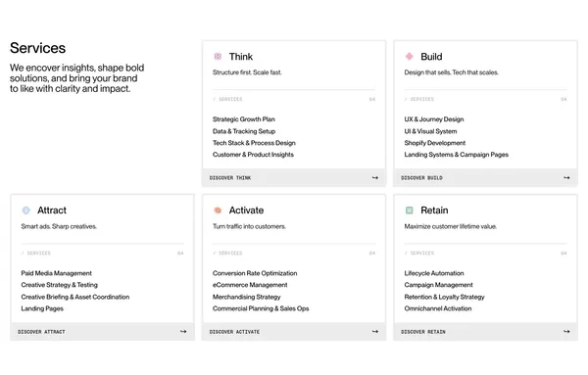Click Landing Systems & Campaign Pages item
This screenshot has height=375, width=588.
457,155
